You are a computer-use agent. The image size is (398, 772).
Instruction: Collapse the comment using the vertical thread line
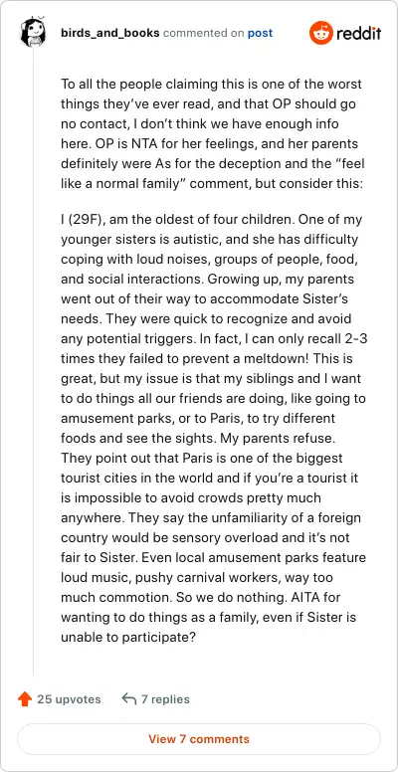pos(34,359)
